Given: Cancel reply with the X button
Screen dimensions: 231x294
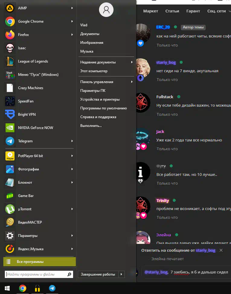Looking at the screenshot, I should pos(221,250).
